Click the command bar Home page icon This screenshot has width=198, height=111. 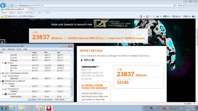(141, 16)
